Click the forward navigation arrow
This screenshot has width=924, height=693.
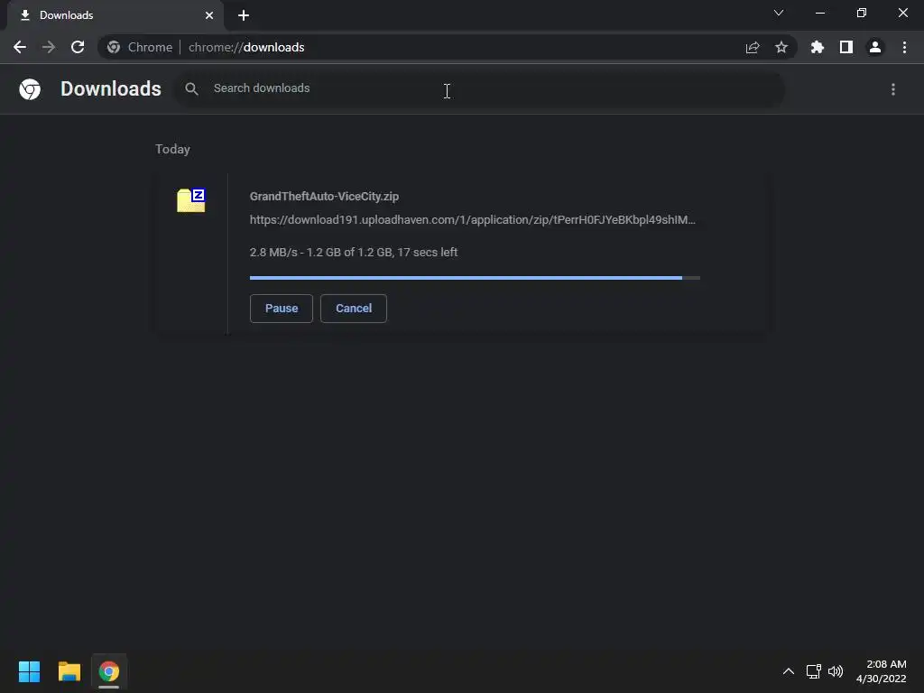(49, 47)
